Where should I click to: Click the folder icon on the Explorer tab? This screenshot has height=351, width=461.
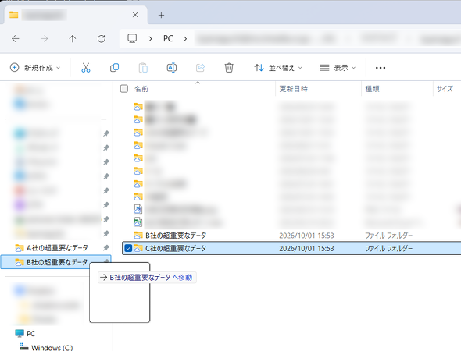[x=13, y=15]
